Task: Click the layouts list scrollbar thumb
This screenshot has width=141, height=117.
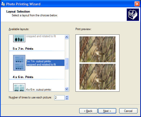Action: click(x=67, y=64)
